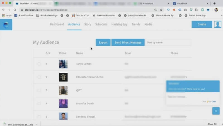Click the StorieBot extension icon in toolbar
Image resolution: width=223 pixels, height=126 pixels.
[x=208, y=10]
